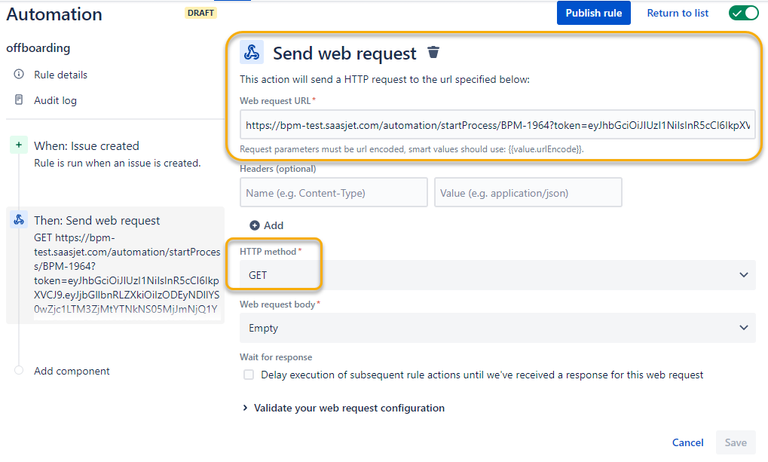Click the offboarding rule name
The height and width of the screenshot is (462, 768).
tap(38, 48)
